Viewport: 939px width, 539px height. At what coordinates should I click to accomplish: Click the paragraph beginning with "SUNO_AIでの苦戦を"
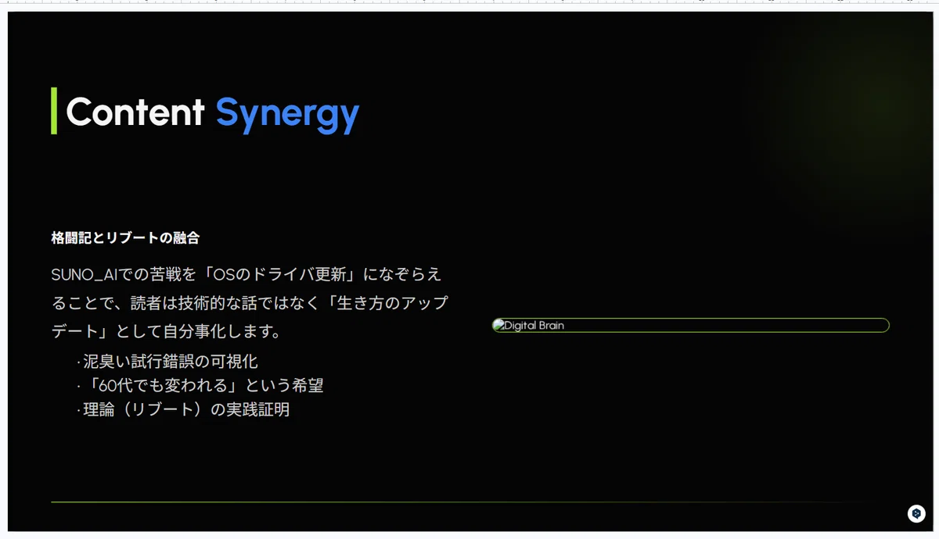250,302
